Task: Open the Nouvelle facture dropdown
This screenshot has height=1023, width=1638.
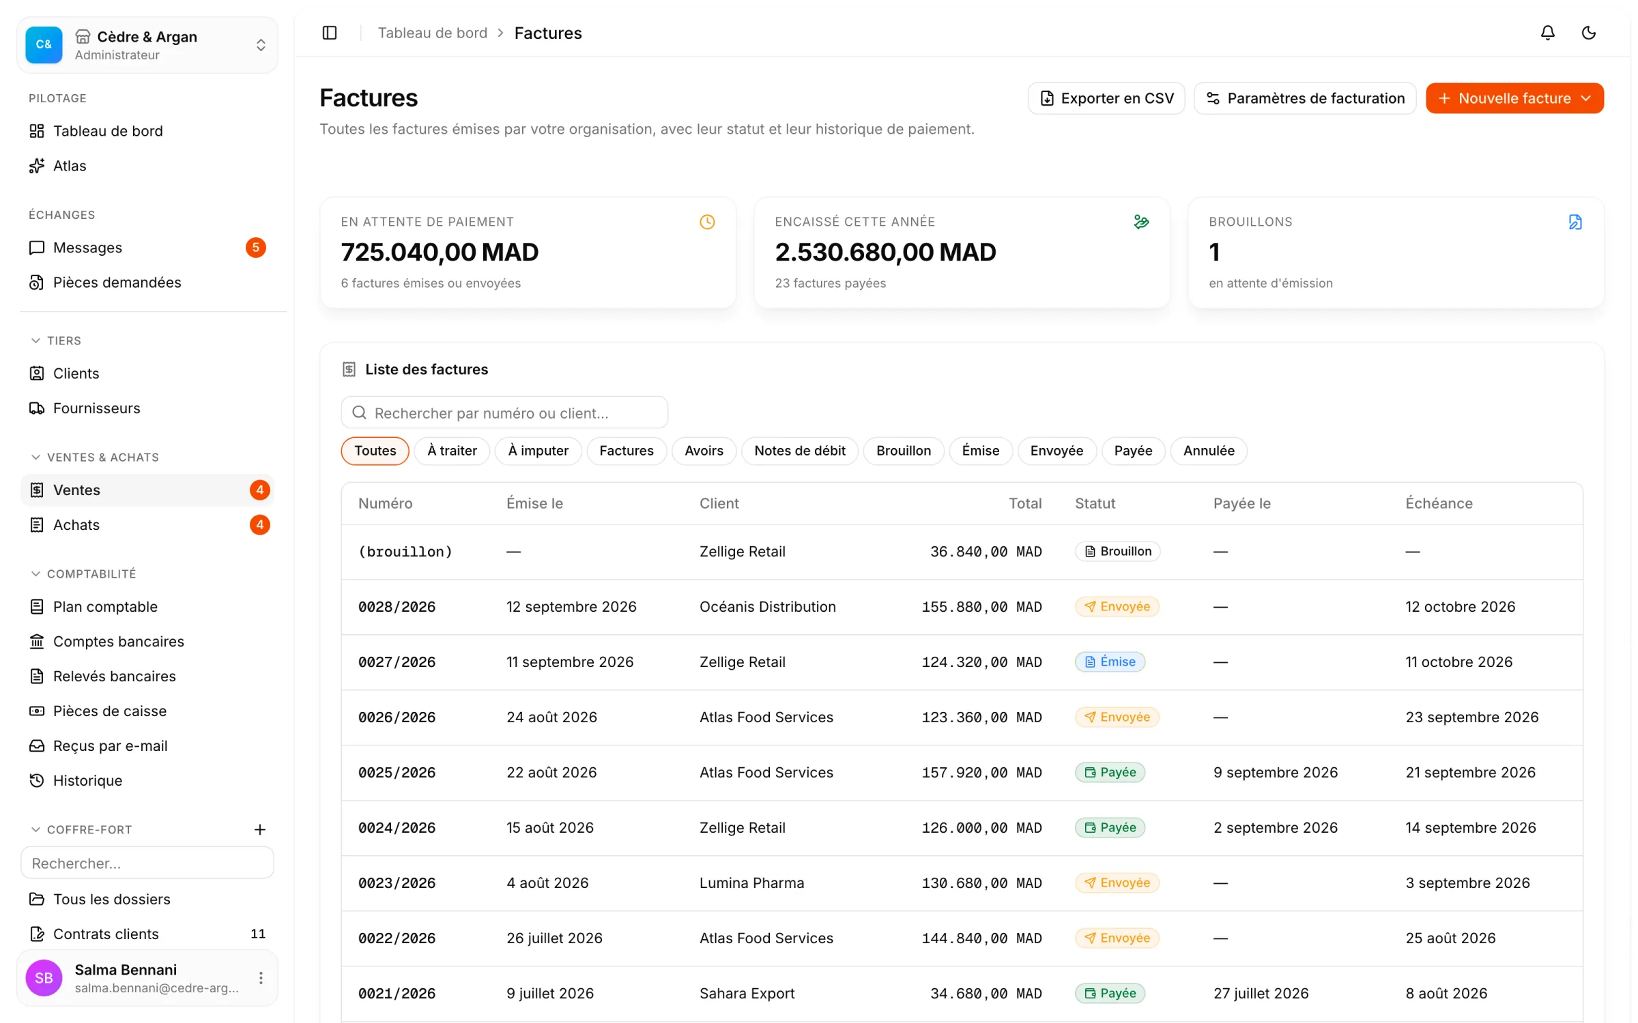Action: pyautogui.click(x=1514, y=98)
